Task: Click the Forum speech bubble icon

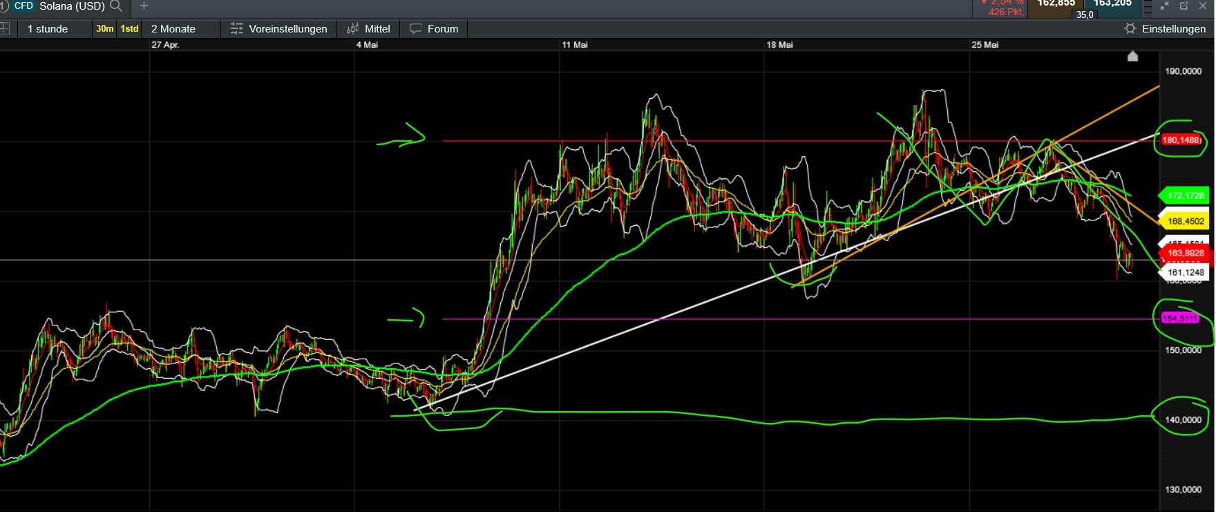Action: click(416, 29)
